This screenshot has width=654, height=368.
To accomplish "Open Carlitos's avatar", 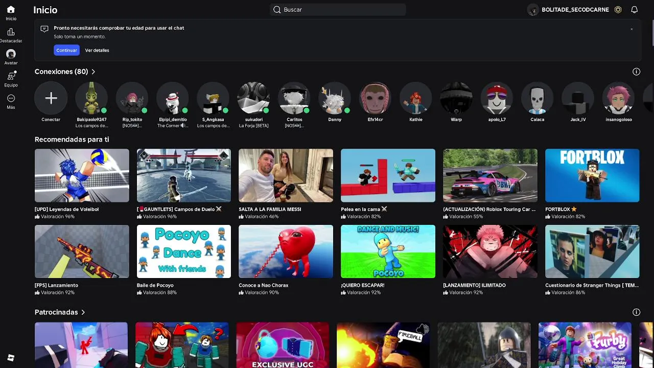I will click(294, 98).
